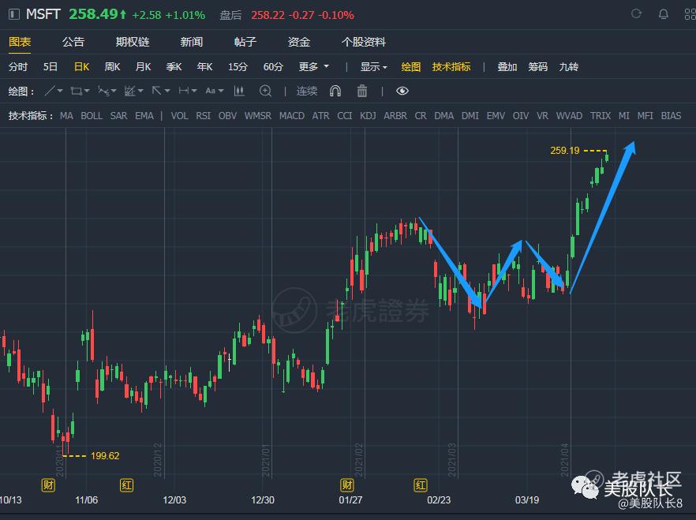This screenshot has height=520, width=696.
Task: Select the wave pattern drawing tool
Action: click(x=103, y=91)
